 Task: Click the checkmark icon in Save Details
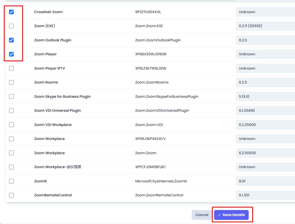[x=219, y=215]
